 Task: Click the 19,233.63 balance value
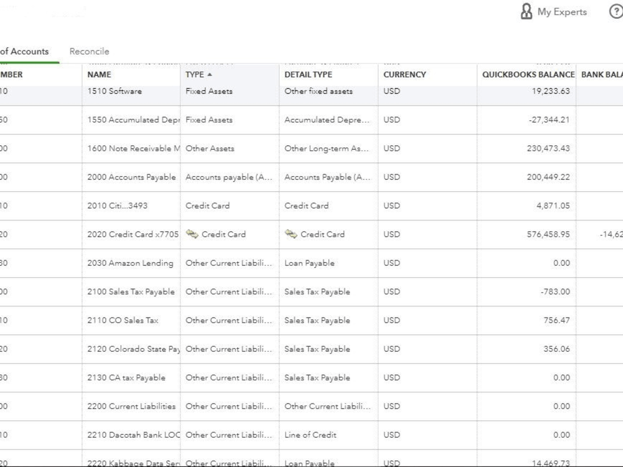pyautogui.click(x=551, y=91)
